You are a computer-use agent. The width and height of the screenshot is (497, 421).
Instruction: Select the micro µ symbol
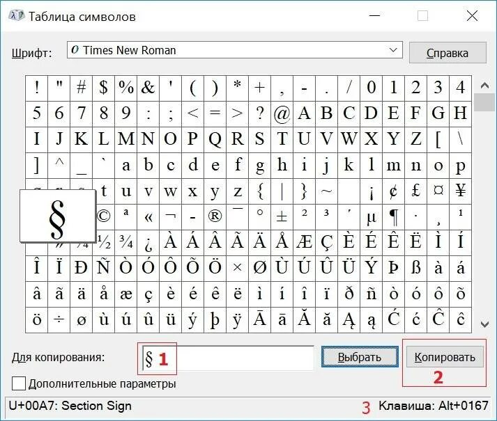[x=371, y=217]
